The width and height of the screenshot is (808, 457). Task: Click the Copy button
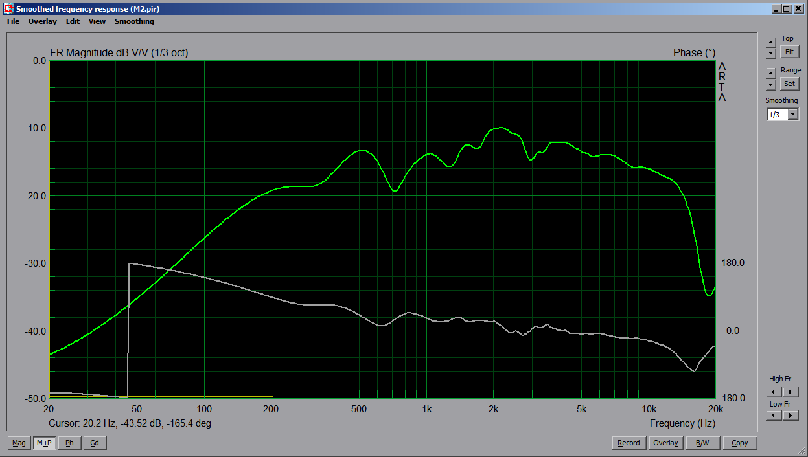(739, 443)
